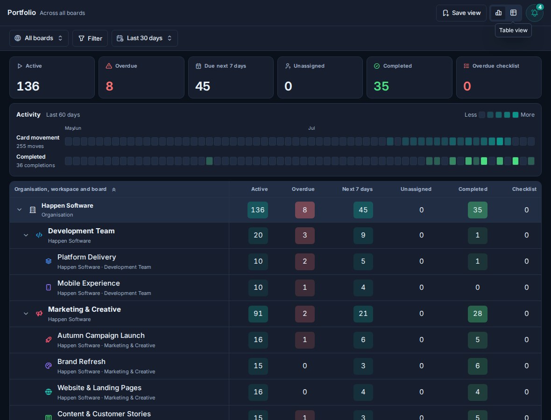The width and height of the screenshot is (551, 420).
Task: Click the Unassigned person icon
Action: [x=288, y=66]
